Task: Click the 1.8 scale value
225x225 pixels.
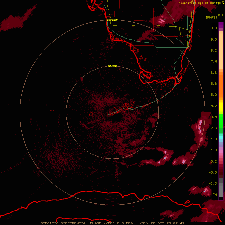Action: click(214, 139)
